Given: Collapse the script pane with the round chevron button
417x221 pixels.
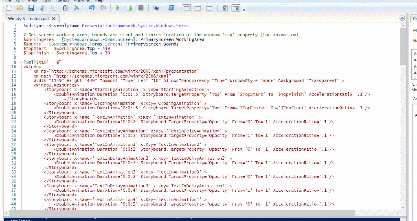Looking at the screenshot, I should point(402,18).
